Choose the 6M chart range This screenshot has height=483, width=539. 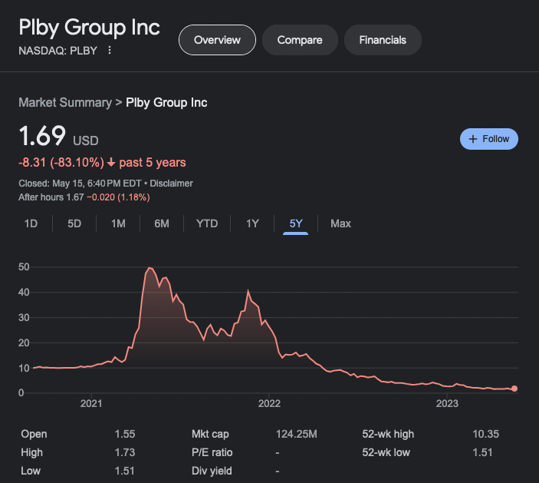162,223
